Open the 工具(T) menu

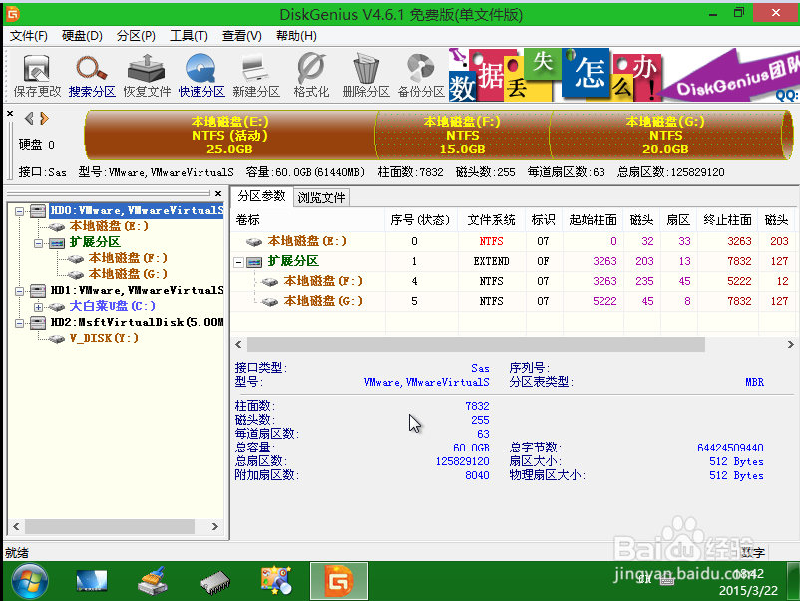point(189,36)
